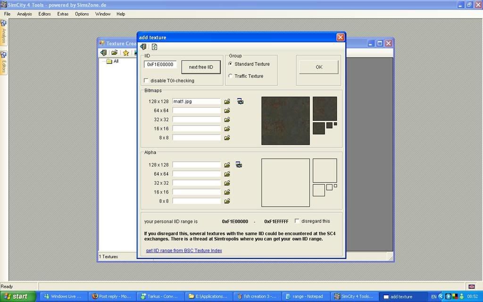The image size is (483, 302).
Task: Click the 64 x 64 bitmap preview thumbnail
Action: [x=325, y=109]
